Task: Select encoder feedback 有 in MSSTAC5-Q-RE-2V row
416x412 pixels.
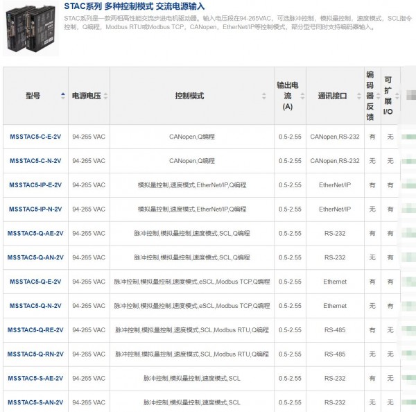Action: point(372,330)
